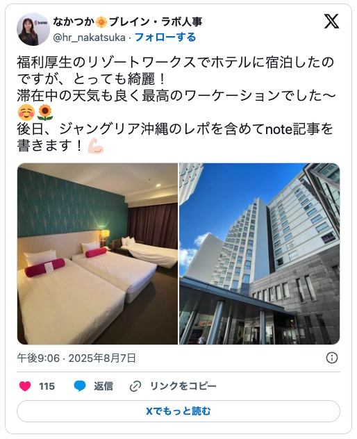The width and height of the screenshot is (357, 439).
Task: Click the flexed bicep emoji
Action: coord(96,146)
